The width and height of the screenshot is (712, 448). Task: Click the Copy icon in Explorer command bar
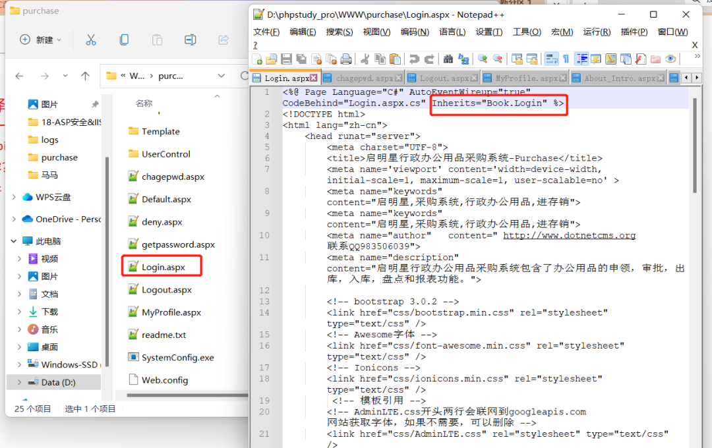[124, 40]
